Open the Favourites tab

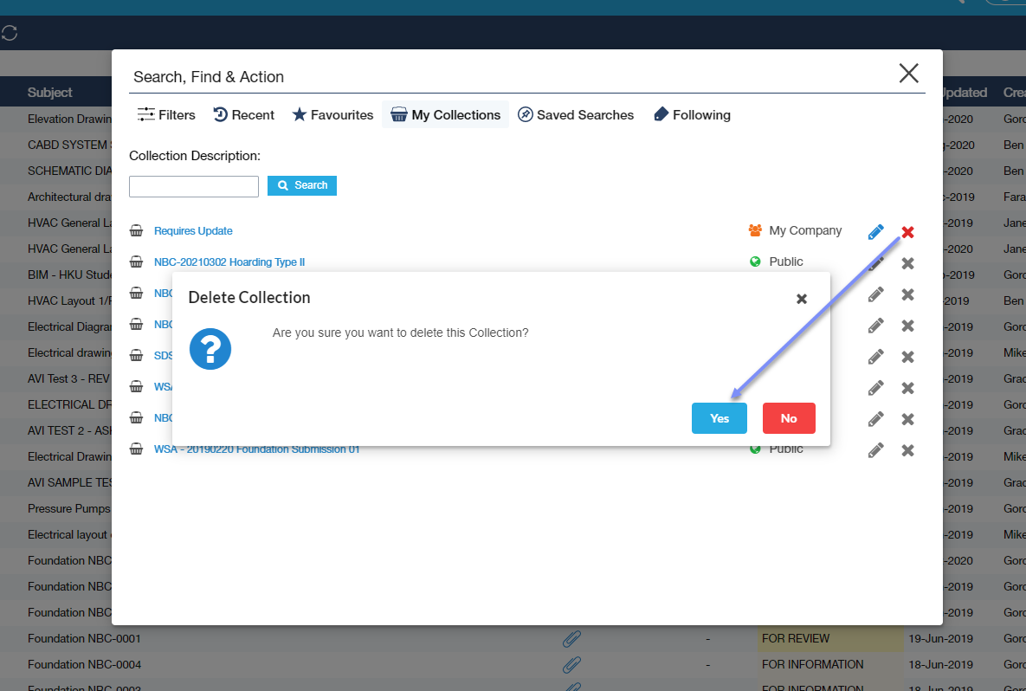tap(332, 115)
